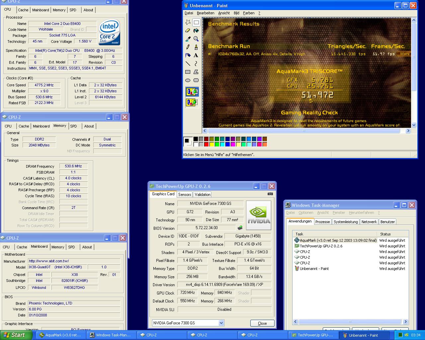Screen dimensions: 425x340
Task: Choose the Brush tool in Paint
Action: pyautogui.click(x=196, y=47)
